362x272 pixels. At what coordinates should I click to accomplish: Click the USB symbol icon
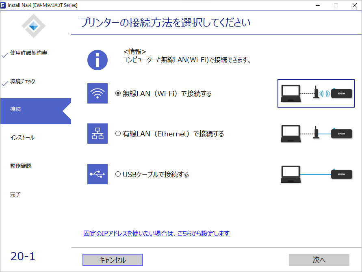click(x=98, y=174)
